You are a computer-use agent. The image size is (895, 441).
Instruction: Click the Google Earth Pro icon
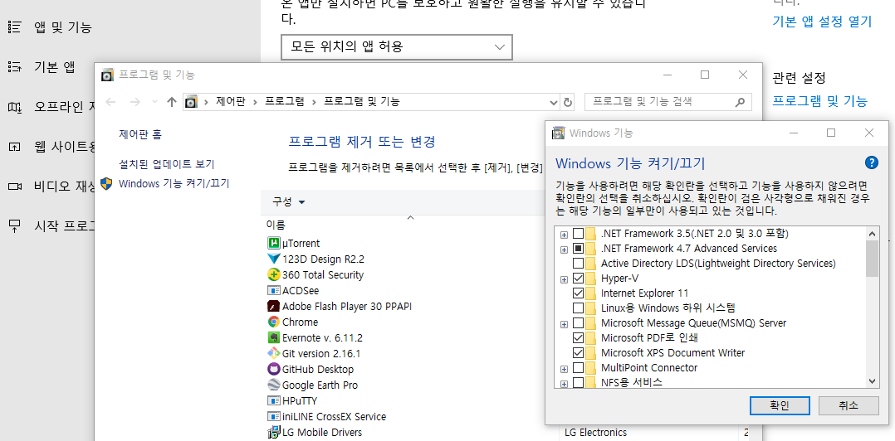tap(273, 385)
